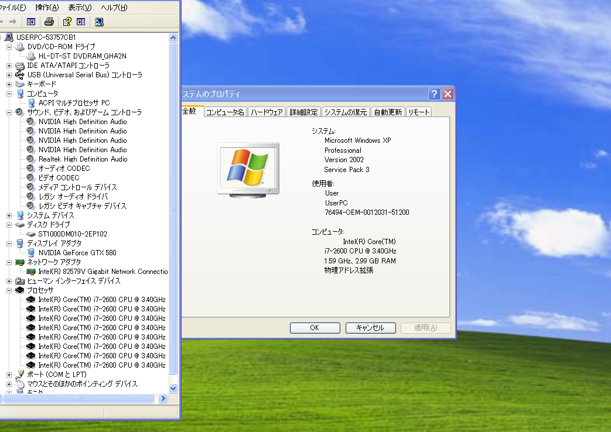Click the toolbar icon left of scan hardware

pos(81,22)
